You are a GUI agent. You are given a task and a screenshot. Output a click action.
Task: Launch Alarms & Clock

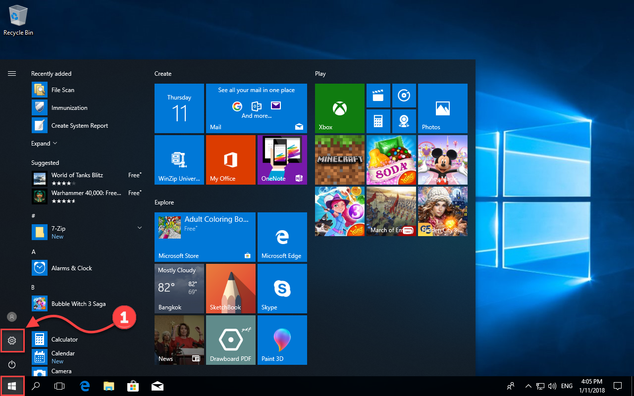click(x=87, y=268)
